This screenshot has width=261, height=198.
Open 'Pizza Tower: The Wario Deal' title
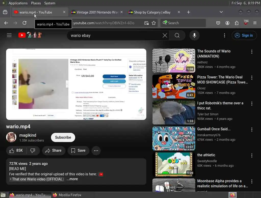[x=222, y=80]
